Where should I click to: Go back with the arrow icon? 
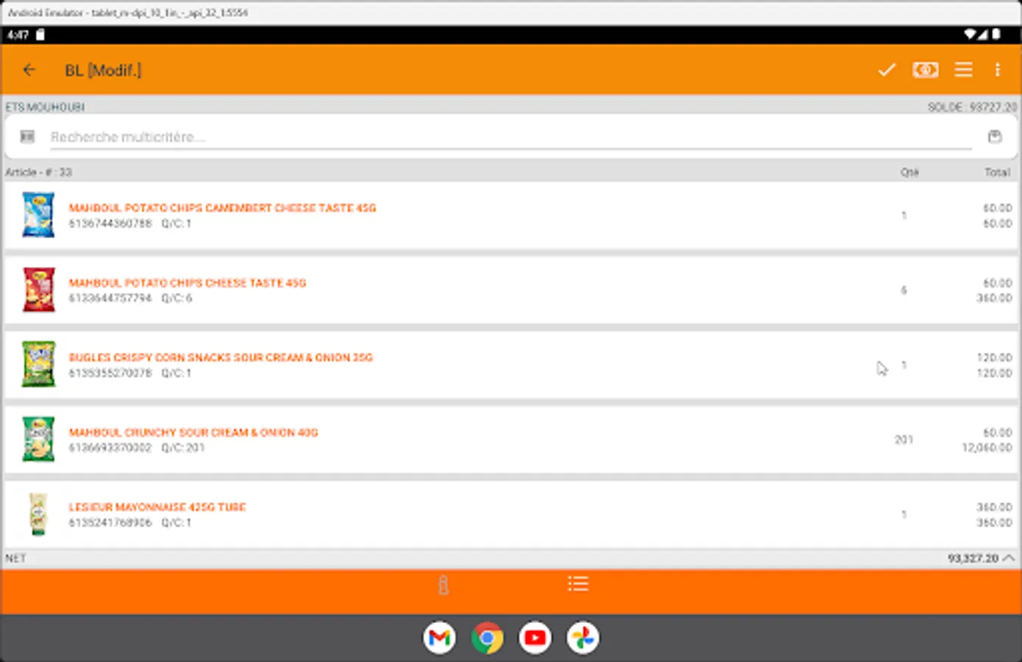point(29,70)
